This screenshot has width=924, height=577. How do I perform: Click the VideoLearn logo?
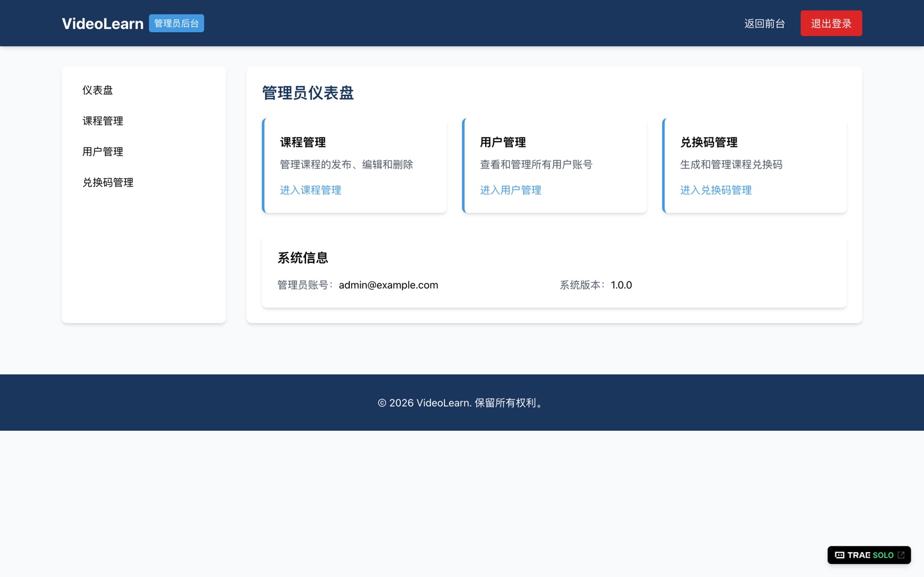tap(103, 24)
